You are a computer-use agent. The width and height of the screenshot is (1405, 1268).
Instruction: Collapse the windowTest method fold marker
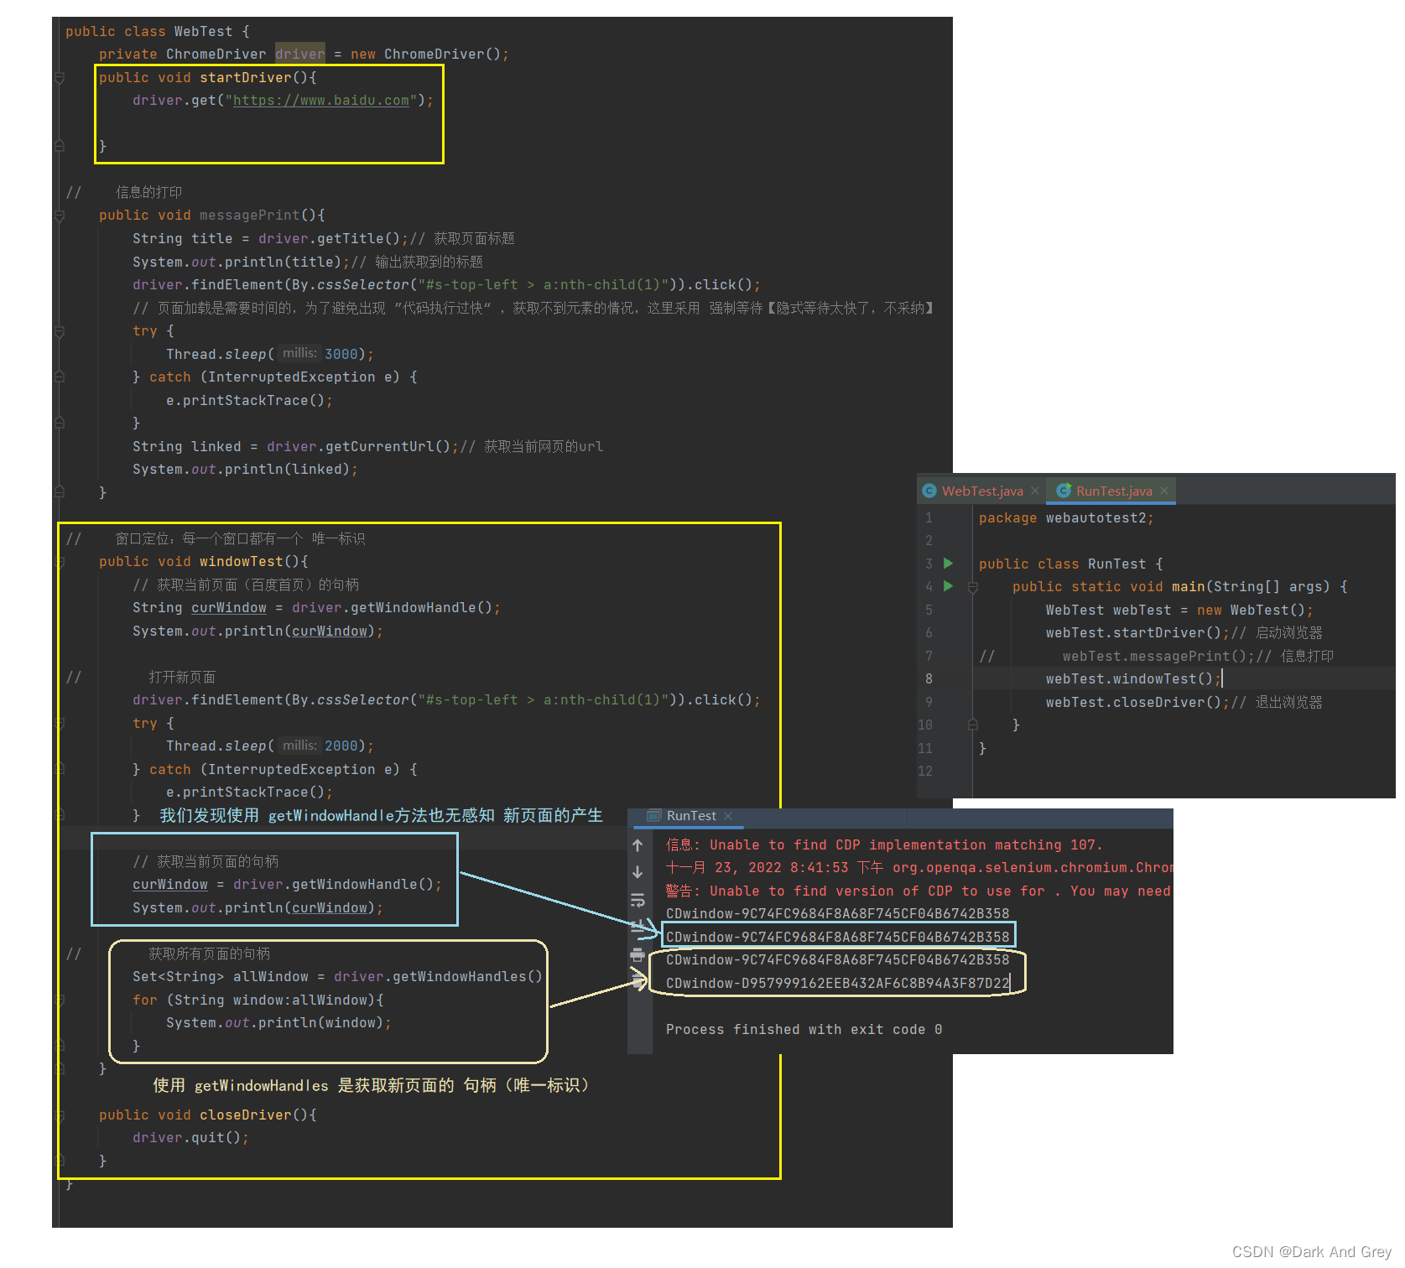click(x=60, y=562)
